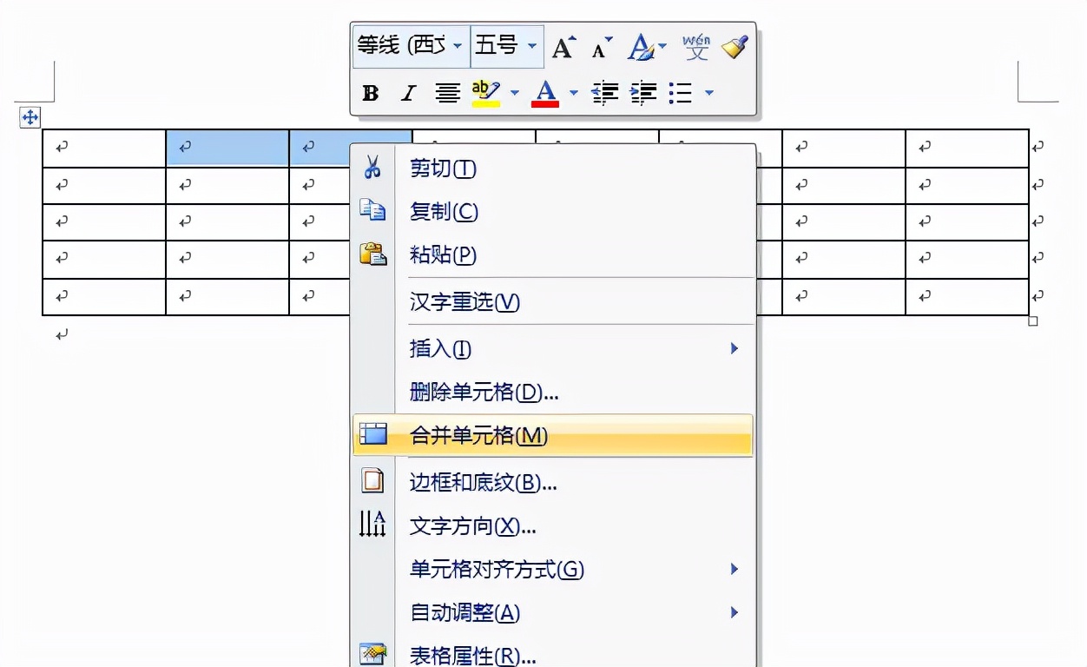Image resolution: width=1087 pixels, height=667 pixels.
Task: Click the highlighted second cell in first row
Action: tap(227, 149)
